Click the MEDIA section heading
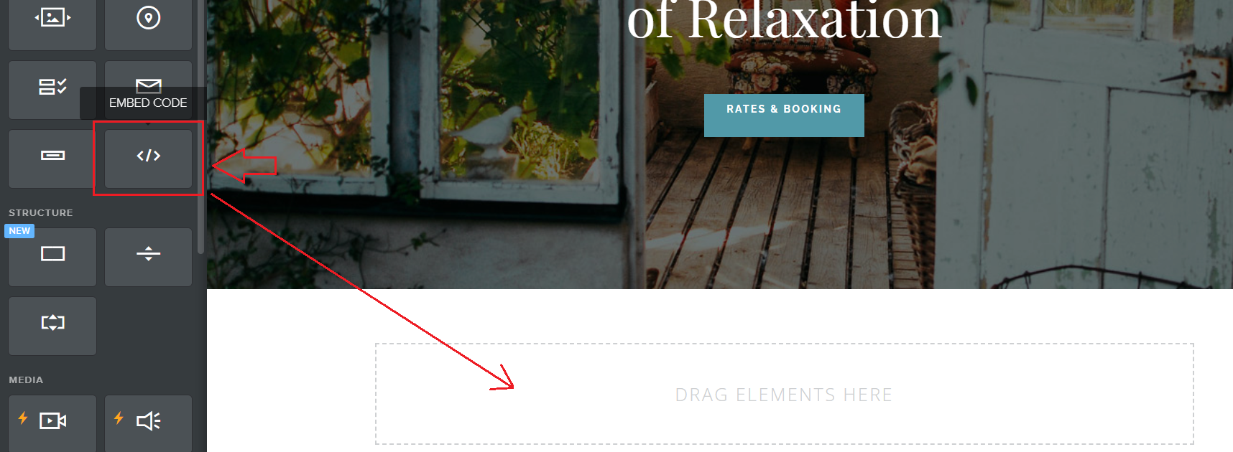Viewport: 1233px width, 452px height. pos(26,380)
